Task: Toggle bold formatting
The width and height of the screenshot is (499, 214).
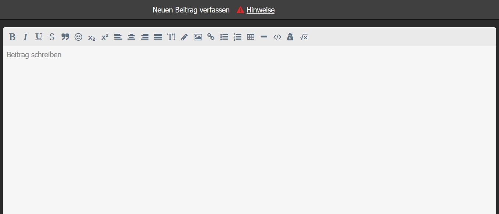Action: (x=12, y=37)
